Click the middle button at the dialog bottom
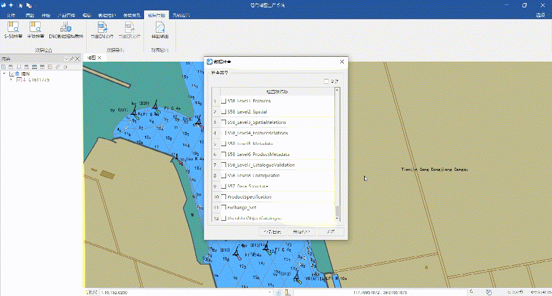The image size is (552, 296). (x=302, y=232)
